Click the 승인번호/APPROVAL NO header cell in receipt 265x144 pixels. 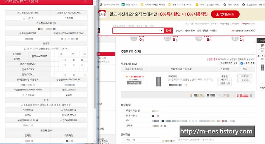click(x=69, y=80)
